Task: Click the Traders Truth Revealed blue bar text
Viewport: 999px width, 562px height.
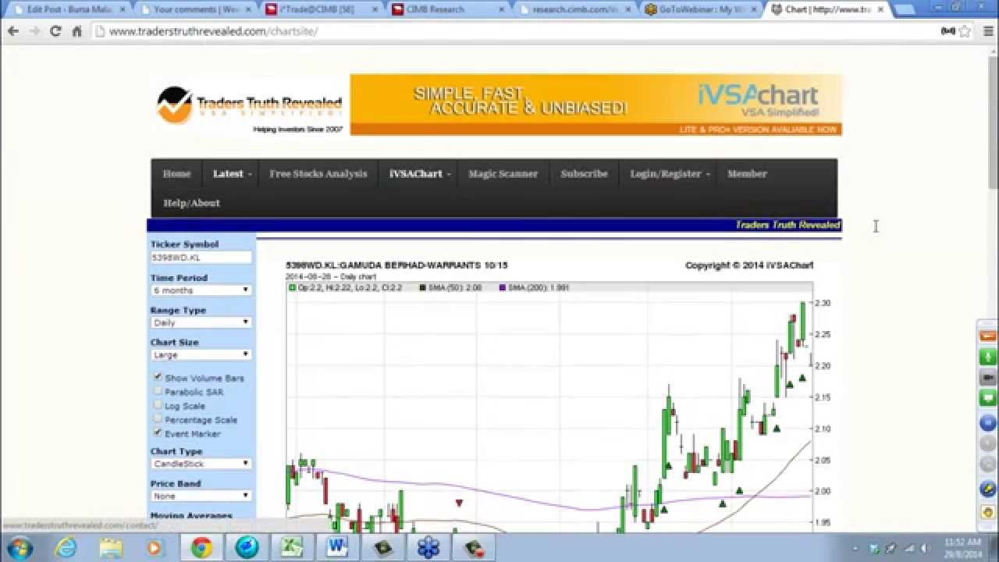Action: coord(787,225)
